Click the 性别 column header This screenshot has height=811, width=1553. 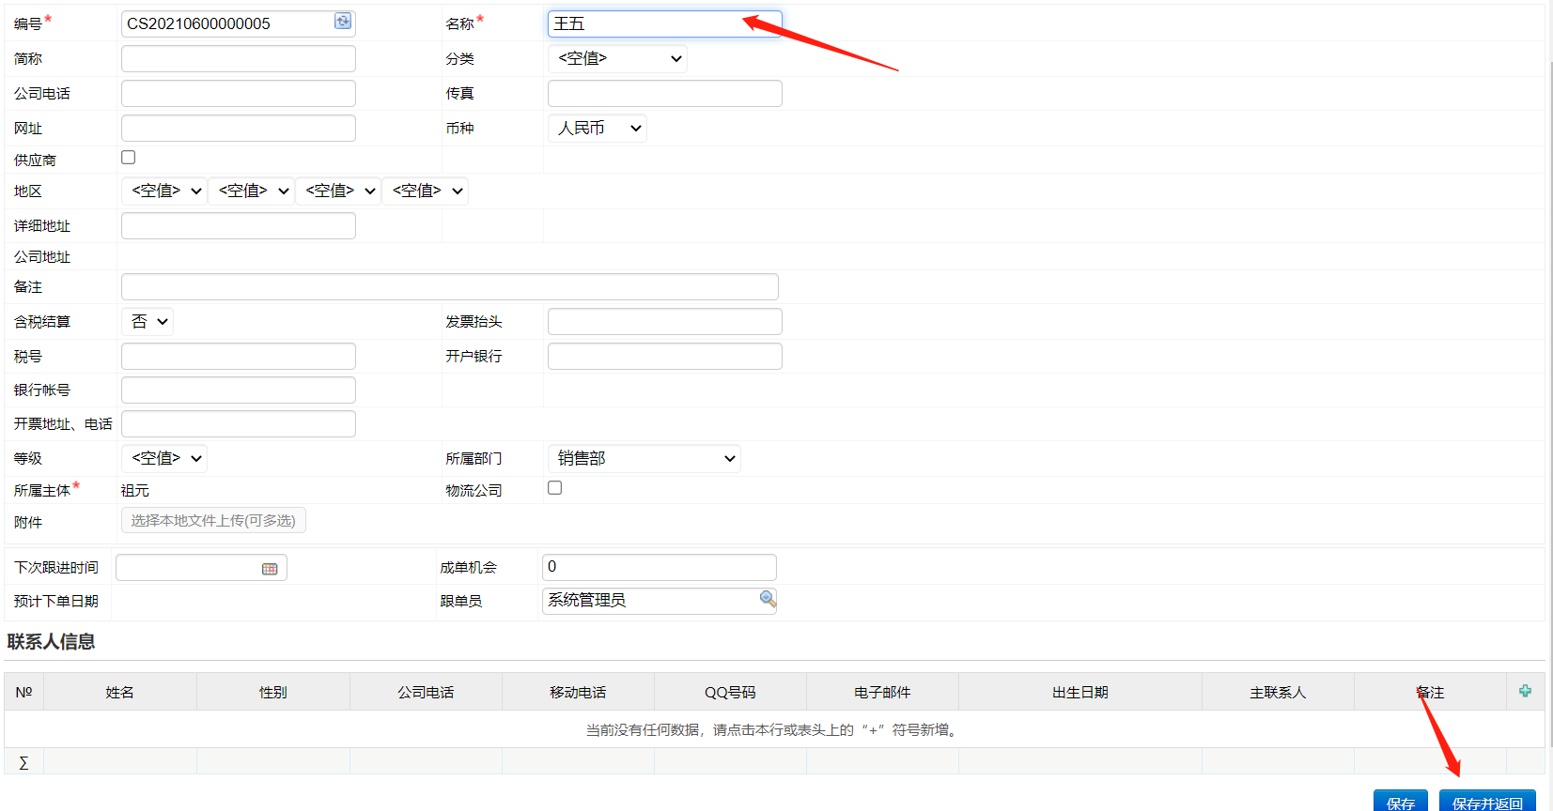pos(273,692)
